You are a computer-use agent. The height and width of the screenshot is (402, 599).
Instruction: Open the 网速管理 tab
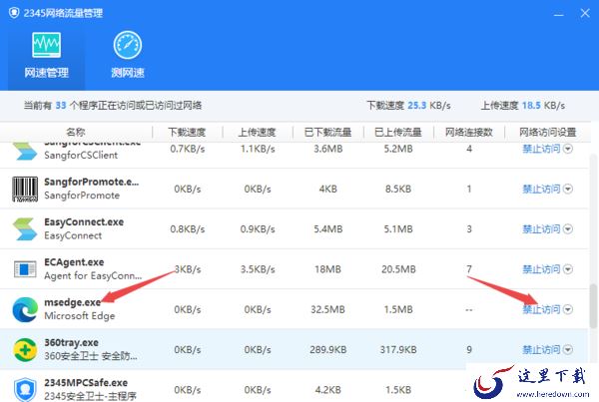(x=46, y=55)
